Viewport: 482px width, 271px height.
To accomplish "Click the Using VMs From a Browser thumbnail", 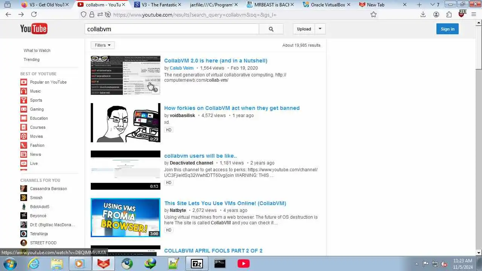I will 125,218.
